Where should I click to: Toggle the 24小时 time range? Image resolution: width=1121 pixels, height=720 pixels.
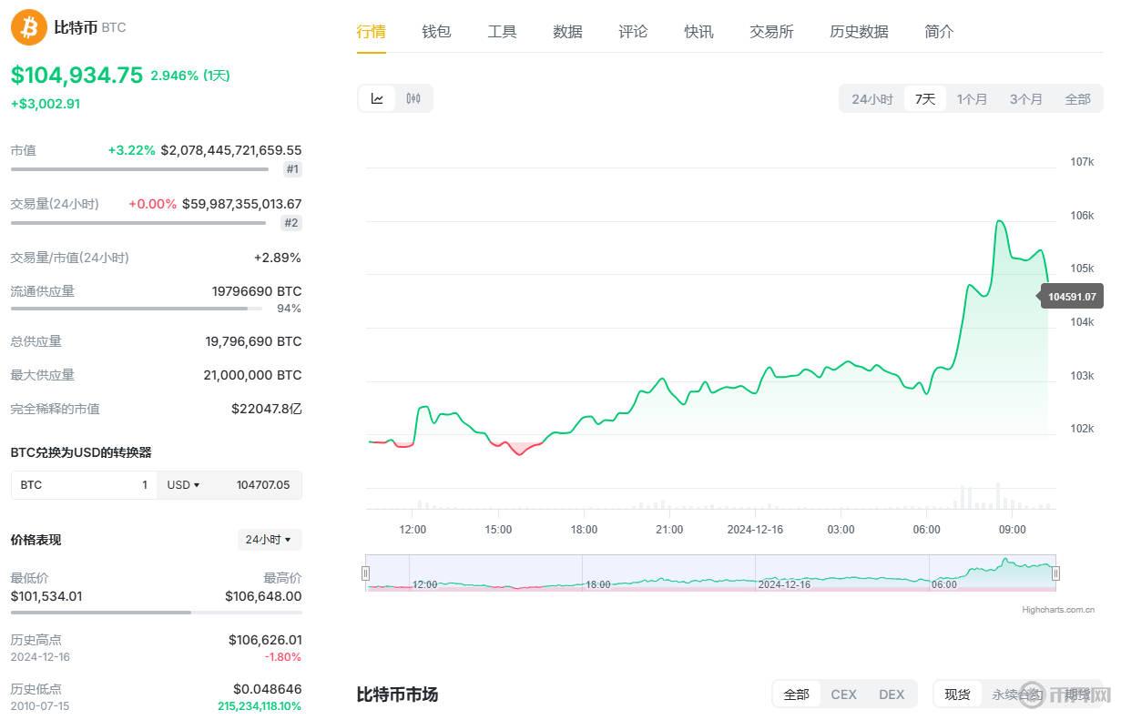pyautogui.click(x=871, y=98)
